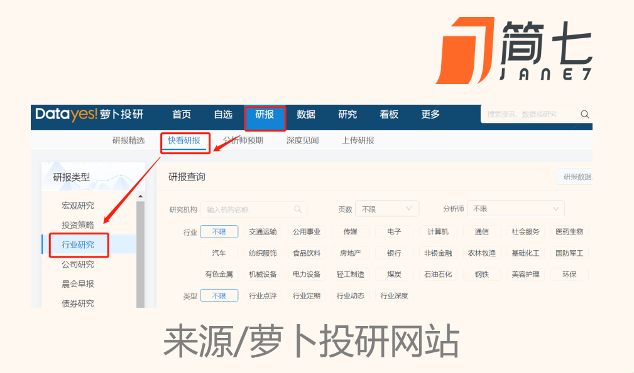Select 基础化工 industry filter
The height and width of the screenshot is (373, 634).
point(526,253)
